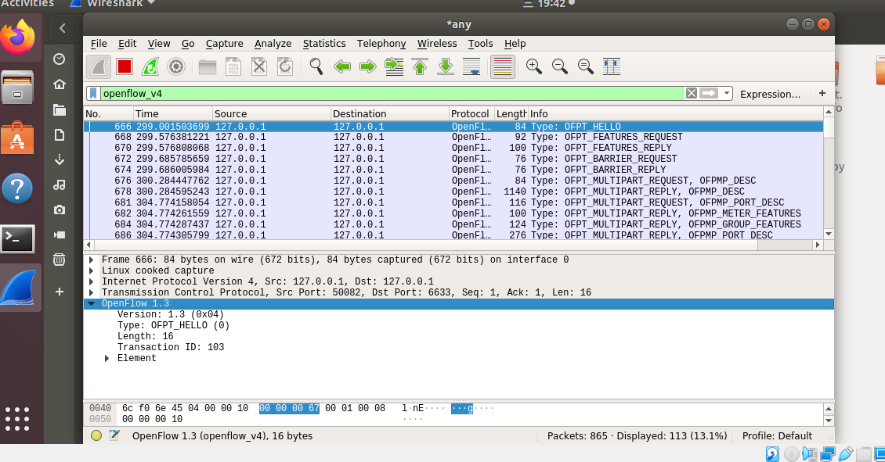
Task: Clear the openflow_v4 display filter
Action: point(692,94)
